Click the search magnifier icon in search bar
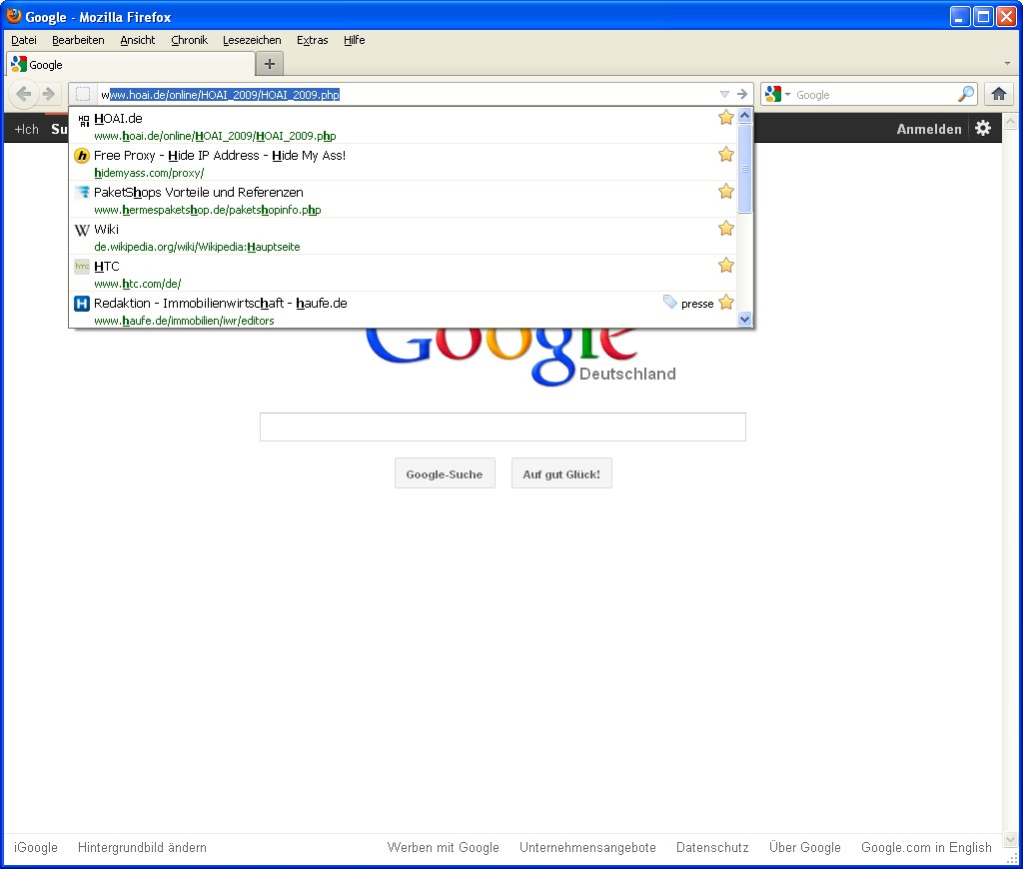This screenshot has width=1023, height=869. pyautogui.click(x=966, y=94)
